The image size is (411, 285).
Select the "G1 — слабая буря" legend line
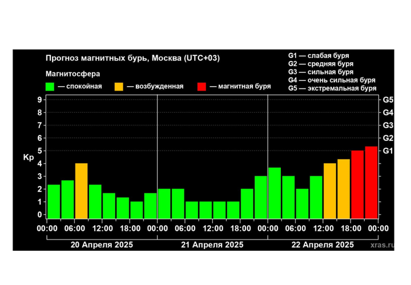318,56
